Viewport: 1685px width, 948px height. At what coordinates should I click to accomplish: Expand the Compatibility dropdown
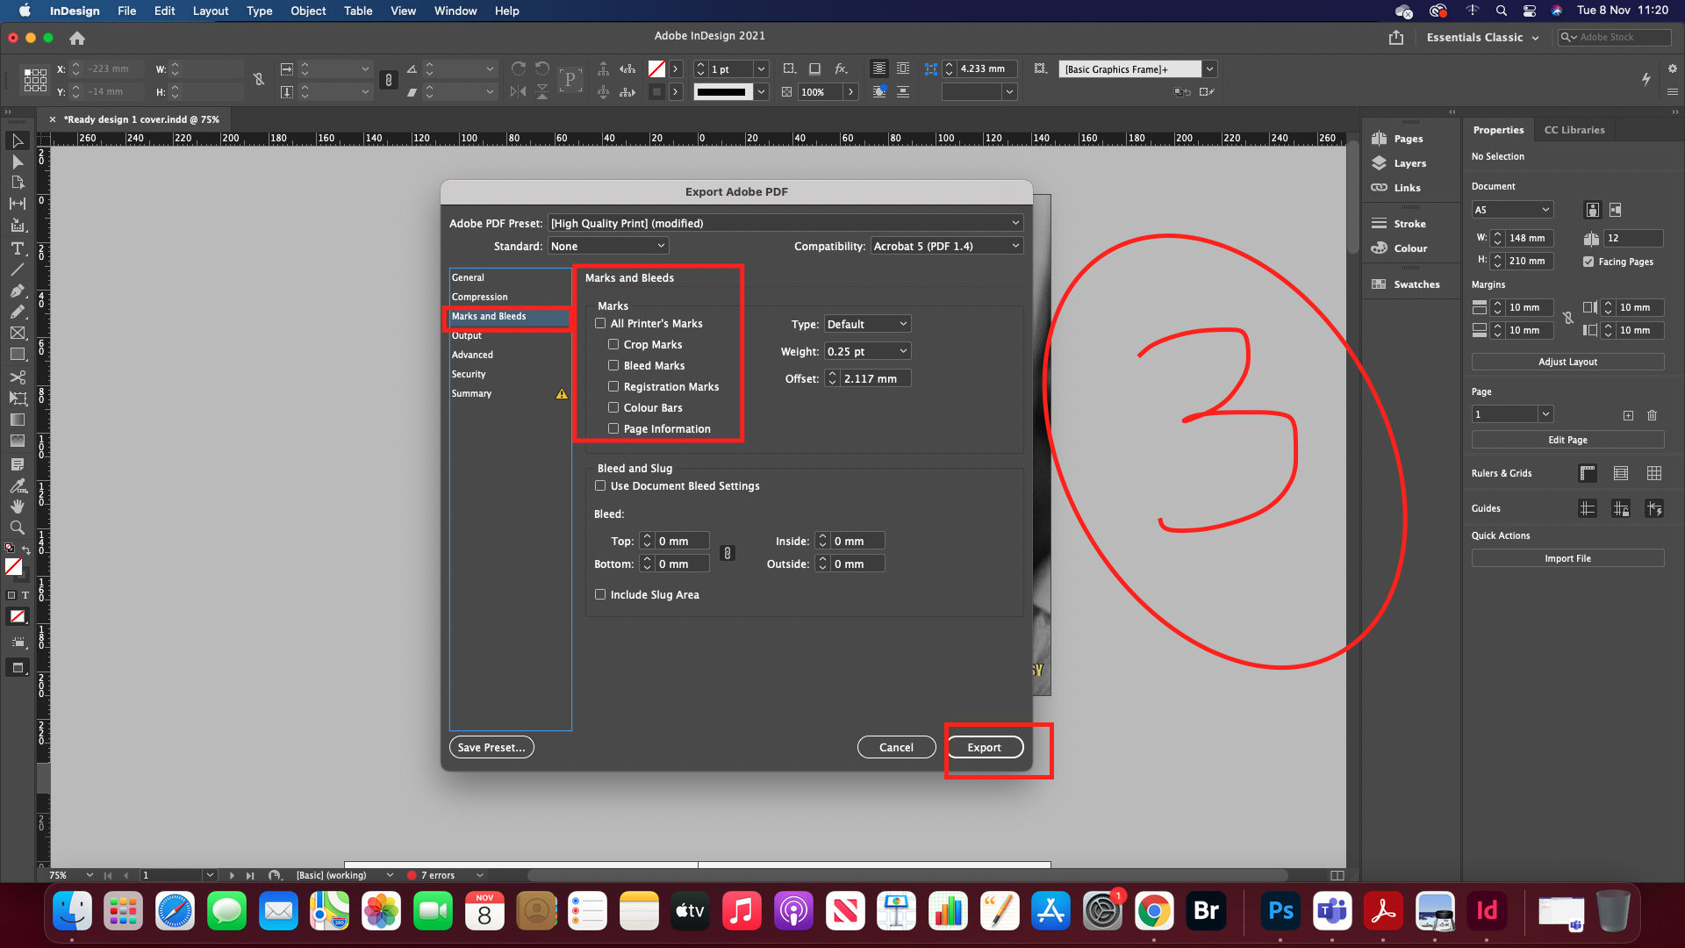tap(946, 247)
